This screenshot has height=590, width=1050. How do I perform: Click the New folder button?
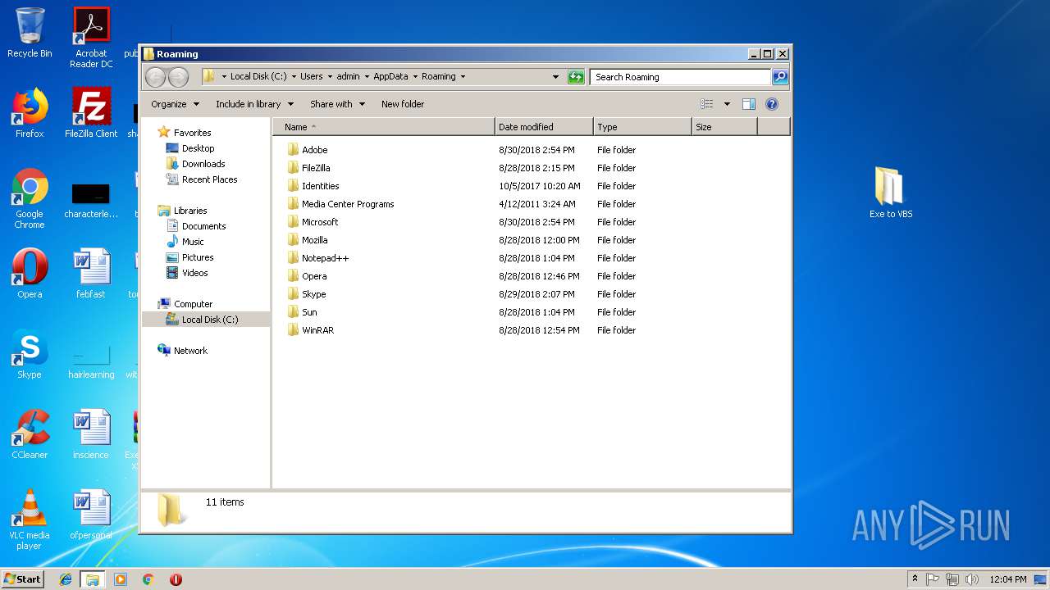(403, 104)
